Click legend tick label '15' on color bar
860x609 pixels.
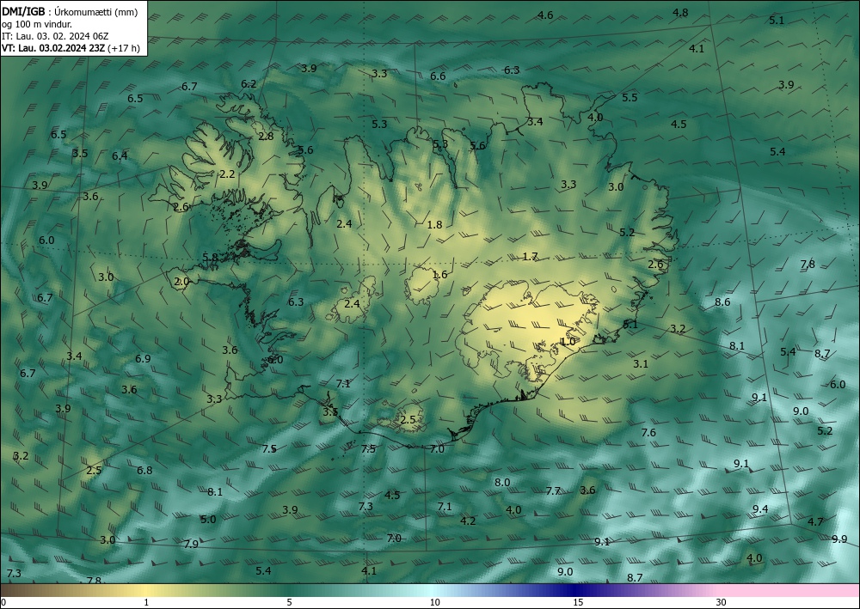pos(578,602)
